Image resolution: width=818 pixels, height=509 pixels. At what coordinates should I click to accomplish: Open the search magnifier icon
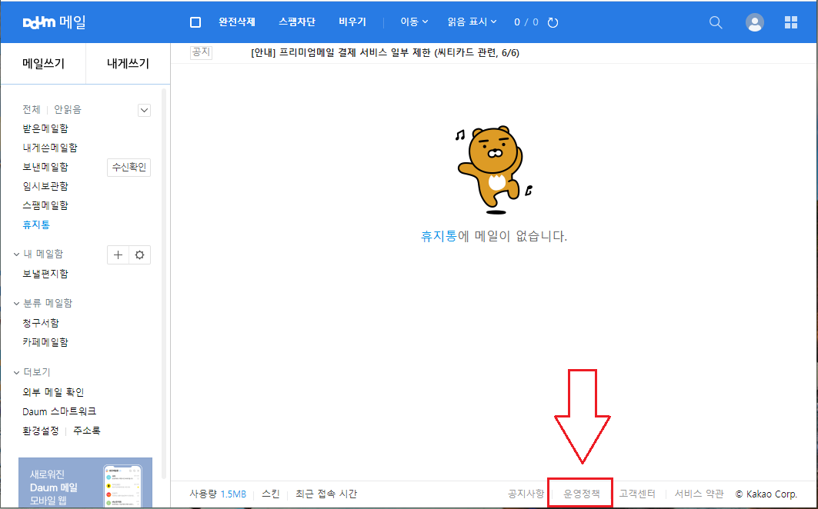[x=716, y=22]
